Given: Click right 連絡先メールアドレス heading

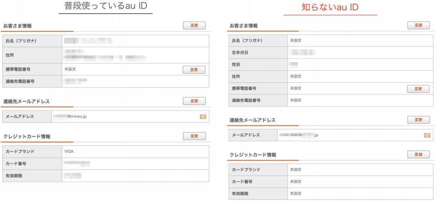Looking at the screenshot, I should pyautogui.click(x=253, y=120).
